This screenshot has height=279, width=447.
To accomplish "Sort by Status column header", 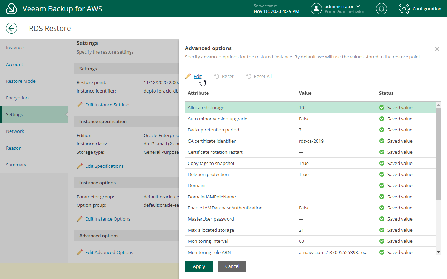I will click(x=386, y=93).
